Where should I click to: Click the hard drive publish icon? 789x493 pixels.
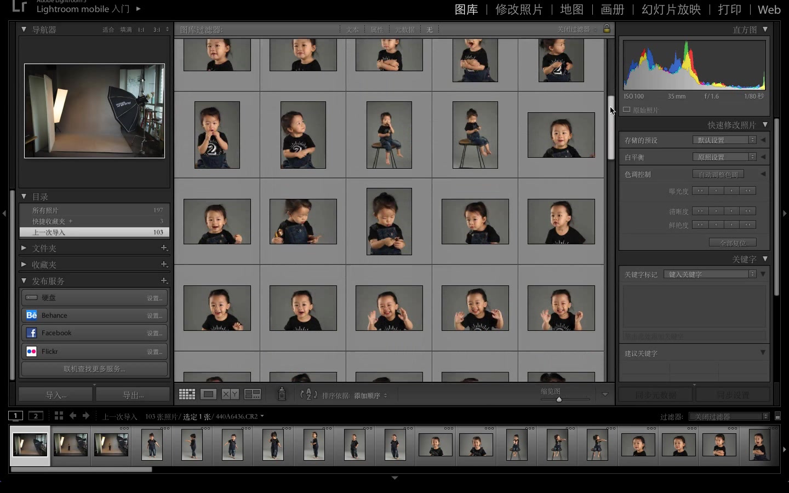32,297
